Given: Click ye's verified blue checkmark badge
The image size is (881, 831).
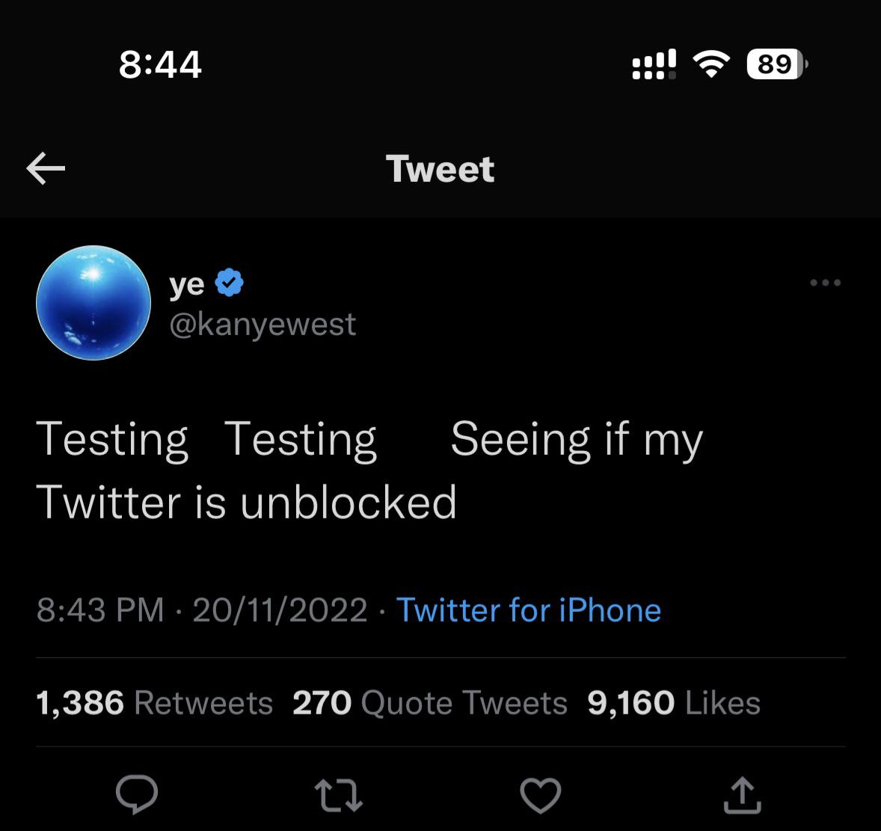Looking at the screenshot, I should [229, 281].
